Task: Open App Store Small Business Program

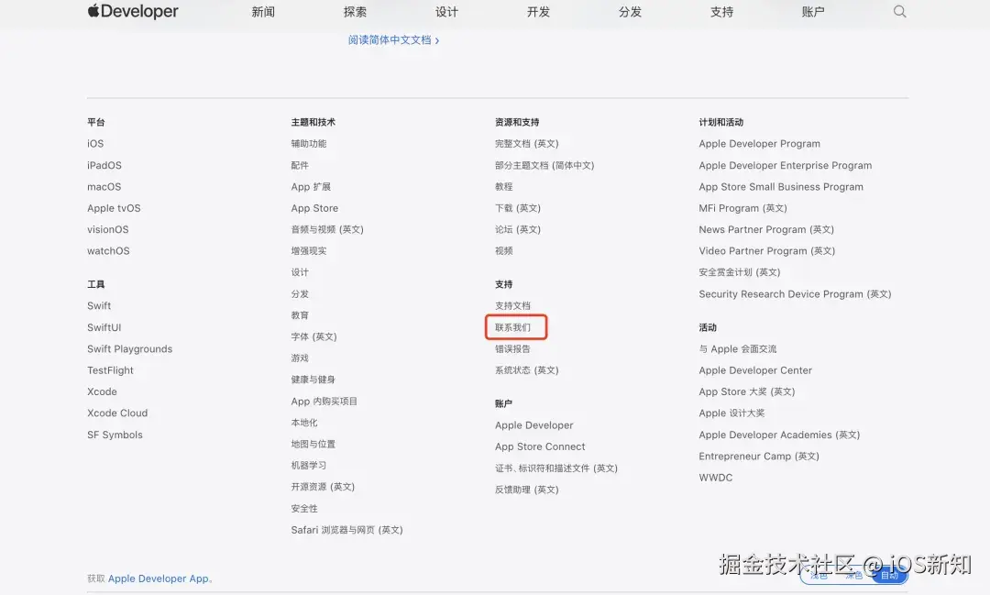Action: pyautogui.click(x=781, y=186)
